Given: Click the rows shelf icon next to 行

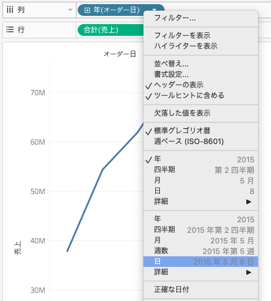Looking at the screenshot, I should [x=10, y=29].
